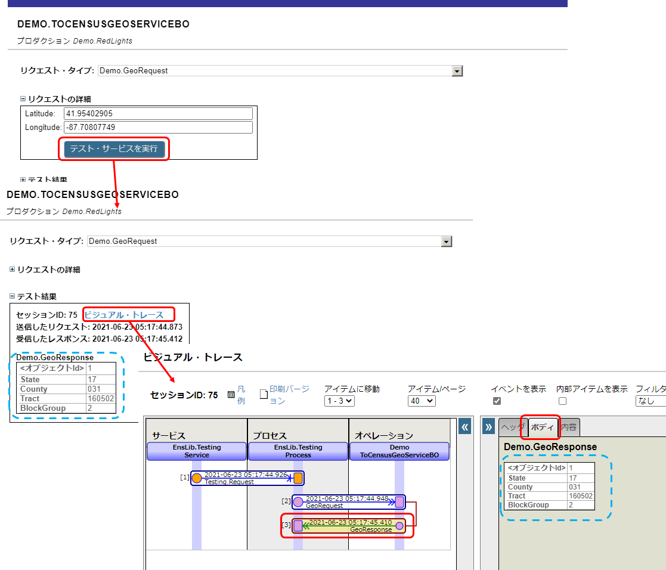Click orange square on Testing.Request message
Image resolution: width=666 pixels, height=570 pixels.
pos(298,478)
